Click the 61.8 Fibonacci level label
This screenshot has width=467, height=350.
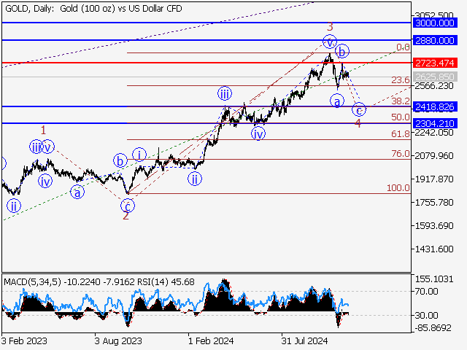(400, 134)
